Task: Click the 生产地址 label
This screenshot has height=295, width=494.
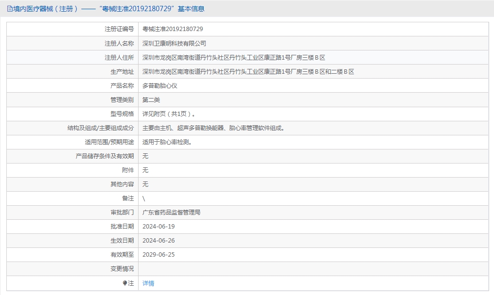Action: tap(122, 72)
